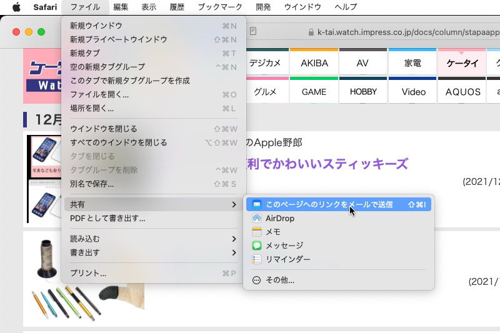Image resolution: width=500 pixels, height=333 pixels.
Task: Open the ケータイ site tab
Action: [x=462, y=61]
